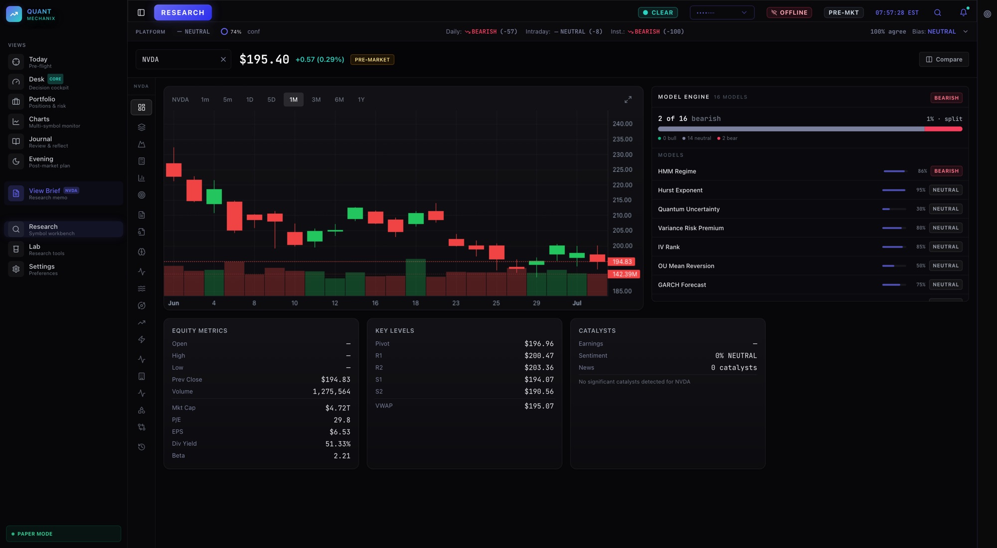Open the bar chart icon in NVDA strip
Image resolution: width=997 pixels, height=548 pixels.
click(x=142, y=178)
